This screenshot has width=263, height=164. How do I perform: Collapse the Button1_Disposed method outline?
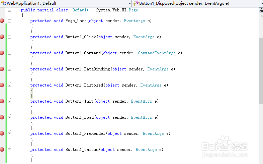click(10, 86)
